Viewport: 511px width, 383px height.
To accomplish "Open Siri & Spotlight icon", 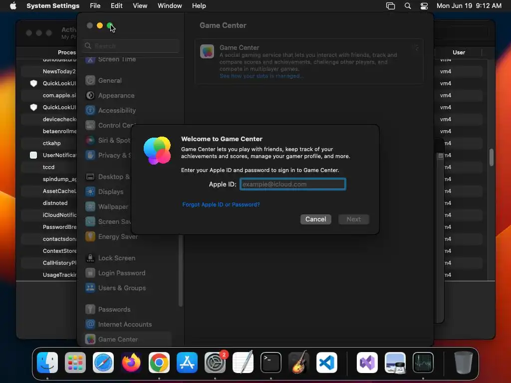I will tap(90, 140).
